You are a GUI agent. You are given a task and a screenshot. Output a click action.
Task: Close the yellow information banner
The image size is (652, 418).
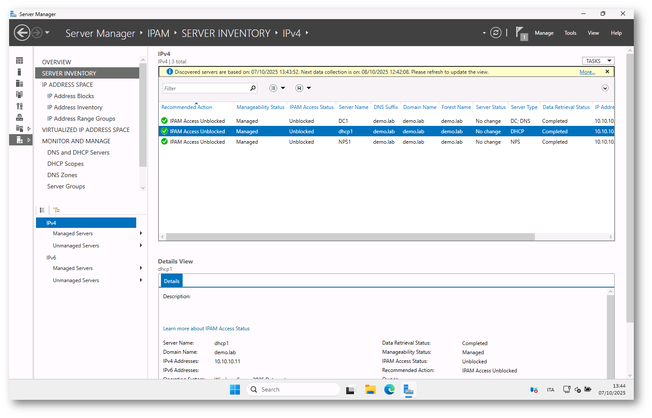(x=607, y=72)
